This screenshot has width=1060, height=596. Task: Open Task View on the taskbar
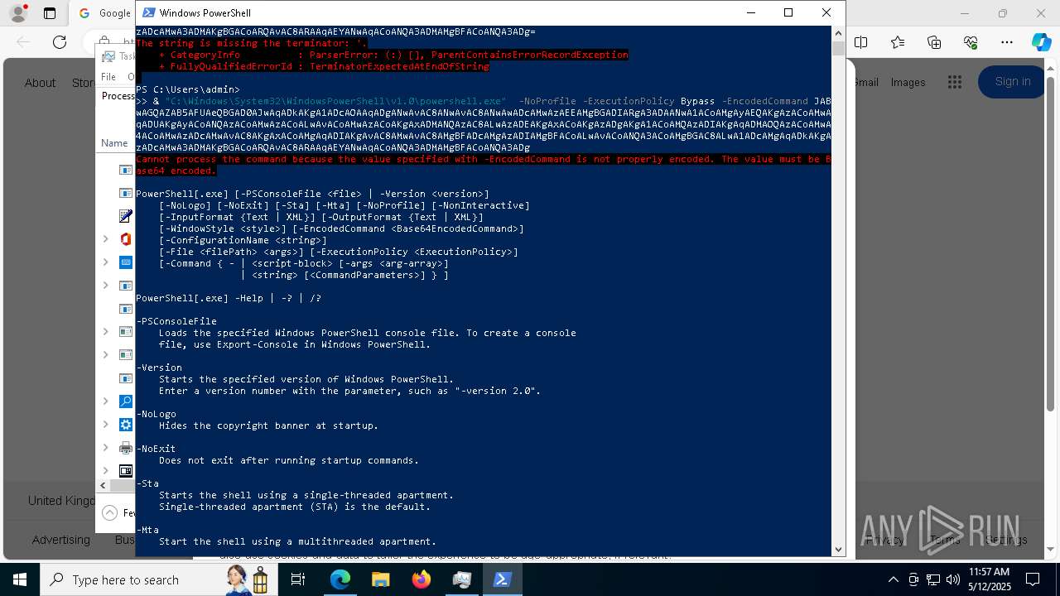tap(298, 579)
